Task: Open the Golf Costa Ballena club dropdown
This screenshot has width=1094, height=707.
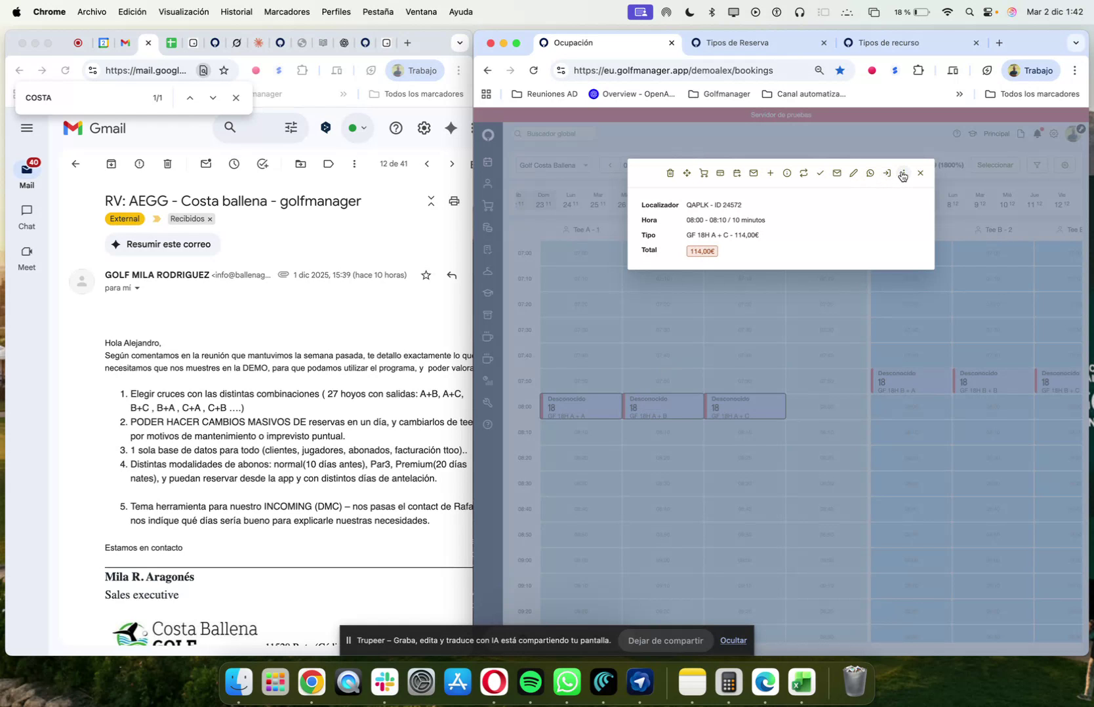Action: tap(553, 165)
